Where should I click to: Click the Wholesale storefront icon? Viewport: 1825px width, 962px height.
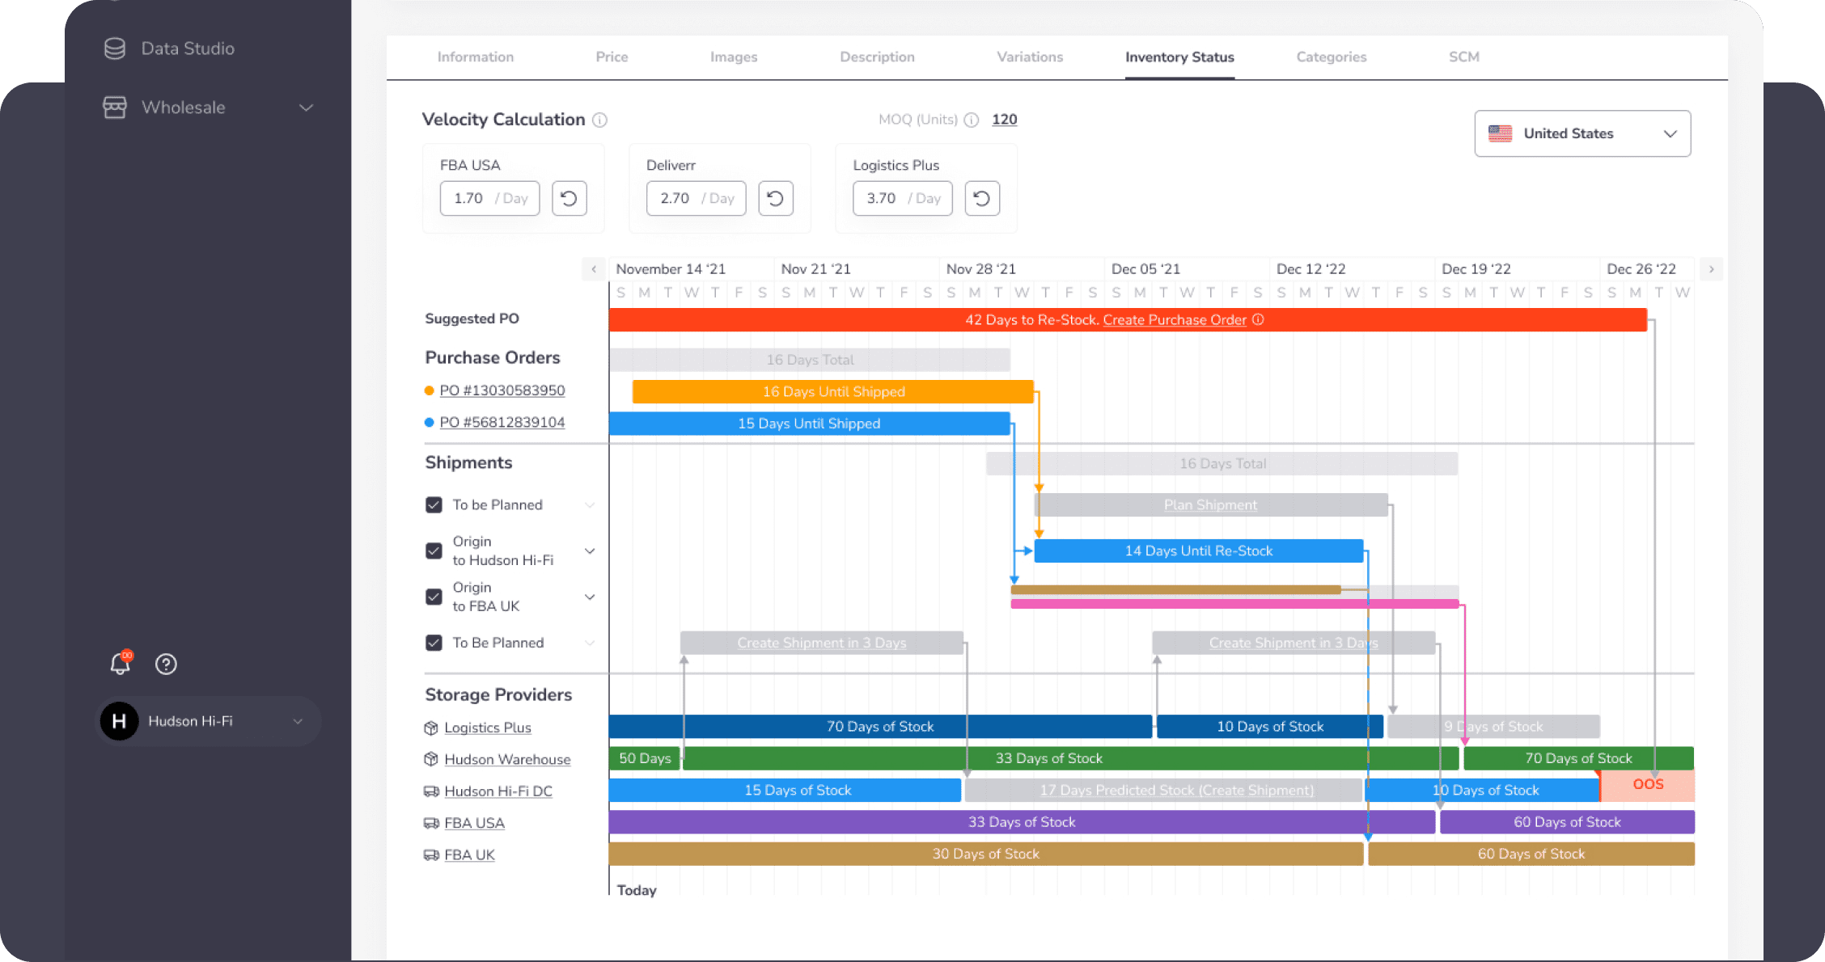(x=115, y=108)
